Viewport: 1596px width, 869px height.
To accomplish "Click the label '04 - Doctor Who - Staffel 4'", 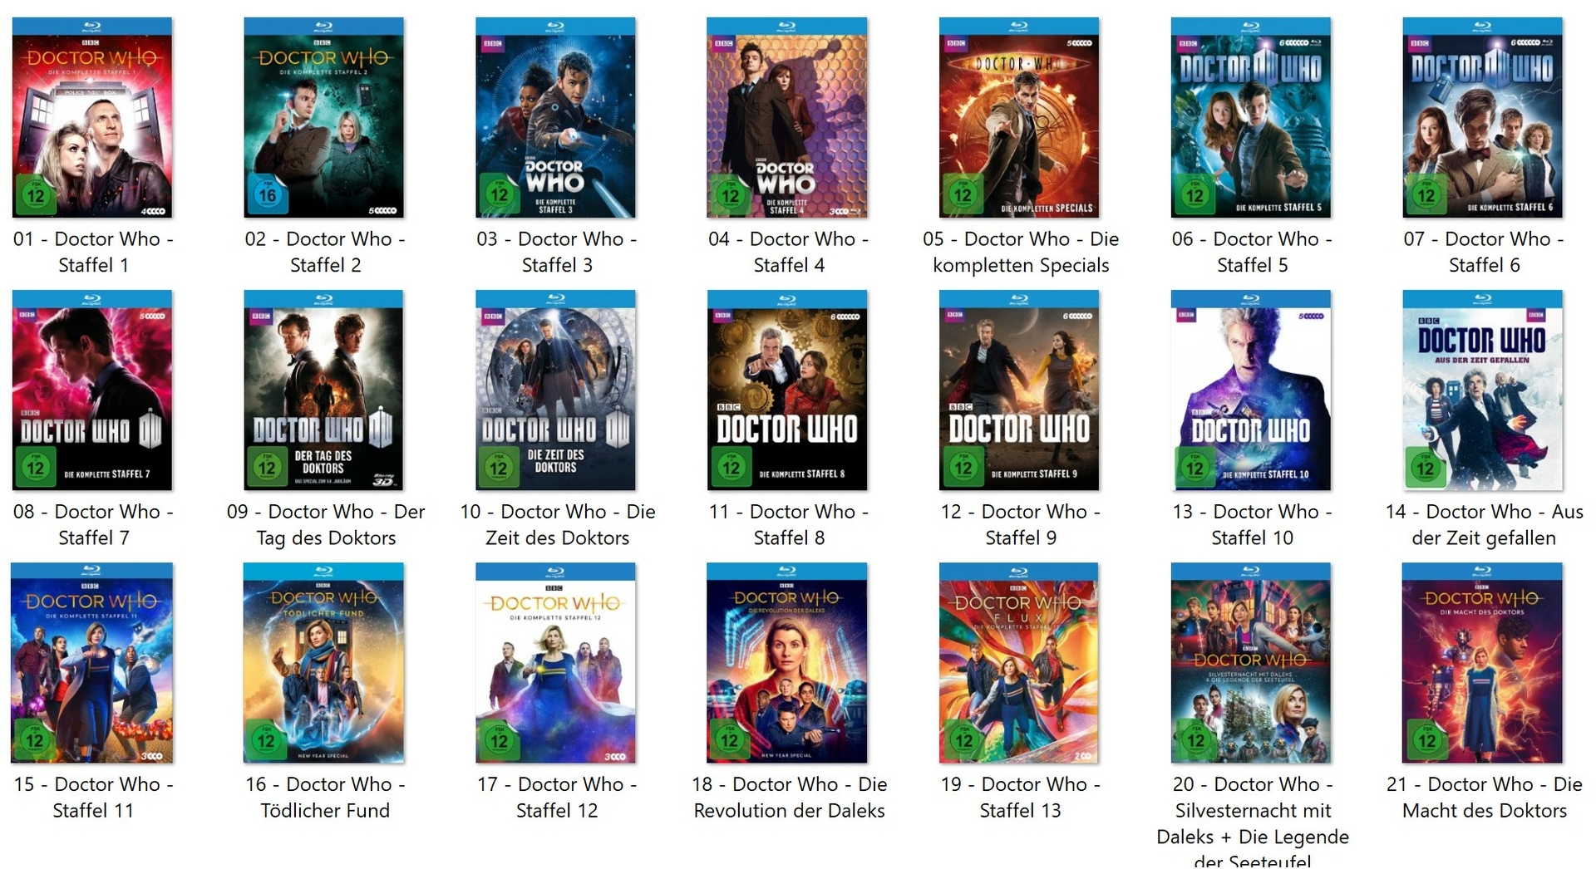I will 789,252.
